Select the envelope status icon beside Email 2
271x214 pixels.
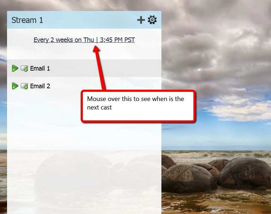tap(24, 86)
